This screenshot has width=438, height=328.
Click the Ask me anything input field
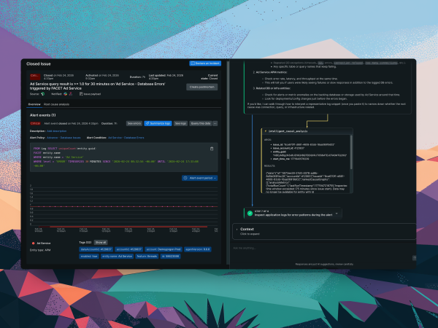coord(321,248)
